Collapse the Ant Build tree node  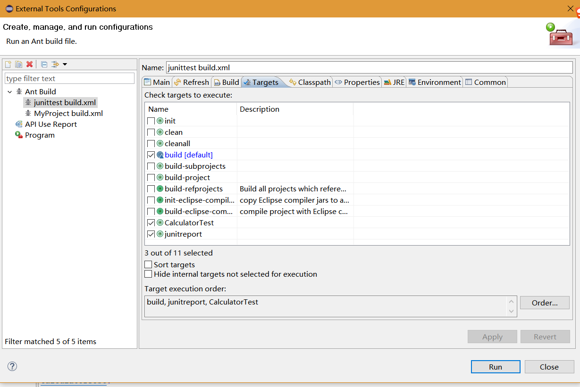[10, 92]
